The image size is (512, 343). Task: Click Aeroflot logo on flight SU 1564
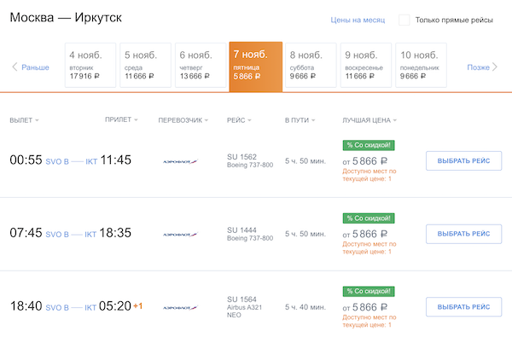179,307
